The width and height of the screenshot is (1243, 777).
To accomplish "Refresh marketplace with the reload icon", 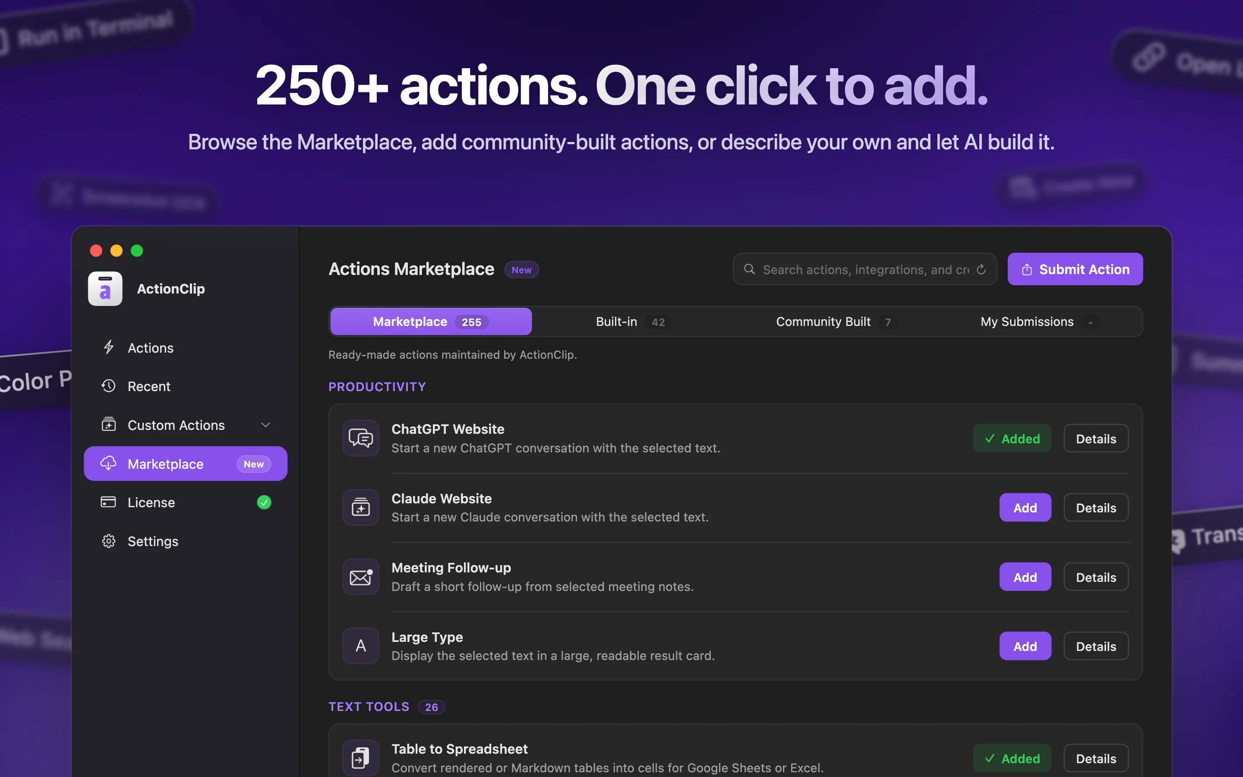I will [x=981, y=269].
